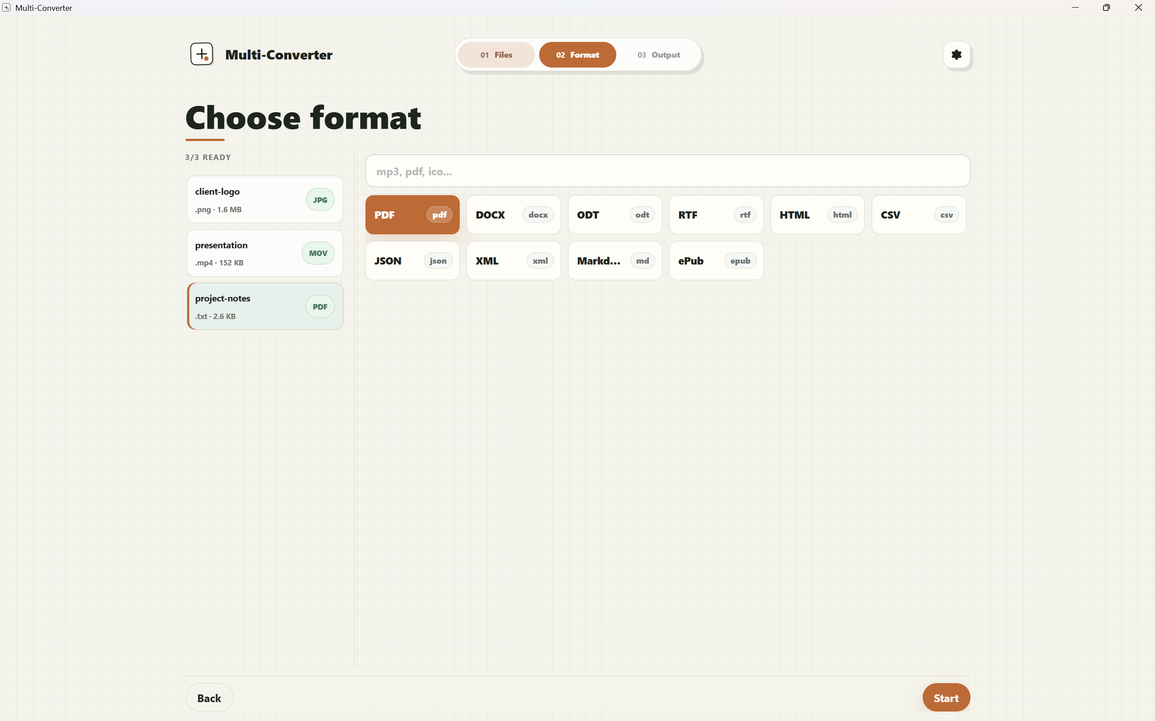Viewport: 1155px width, 721px height.
Task: Click the PDF badge on project-notes
Action: pyautogui.click(x=320, y=306)
